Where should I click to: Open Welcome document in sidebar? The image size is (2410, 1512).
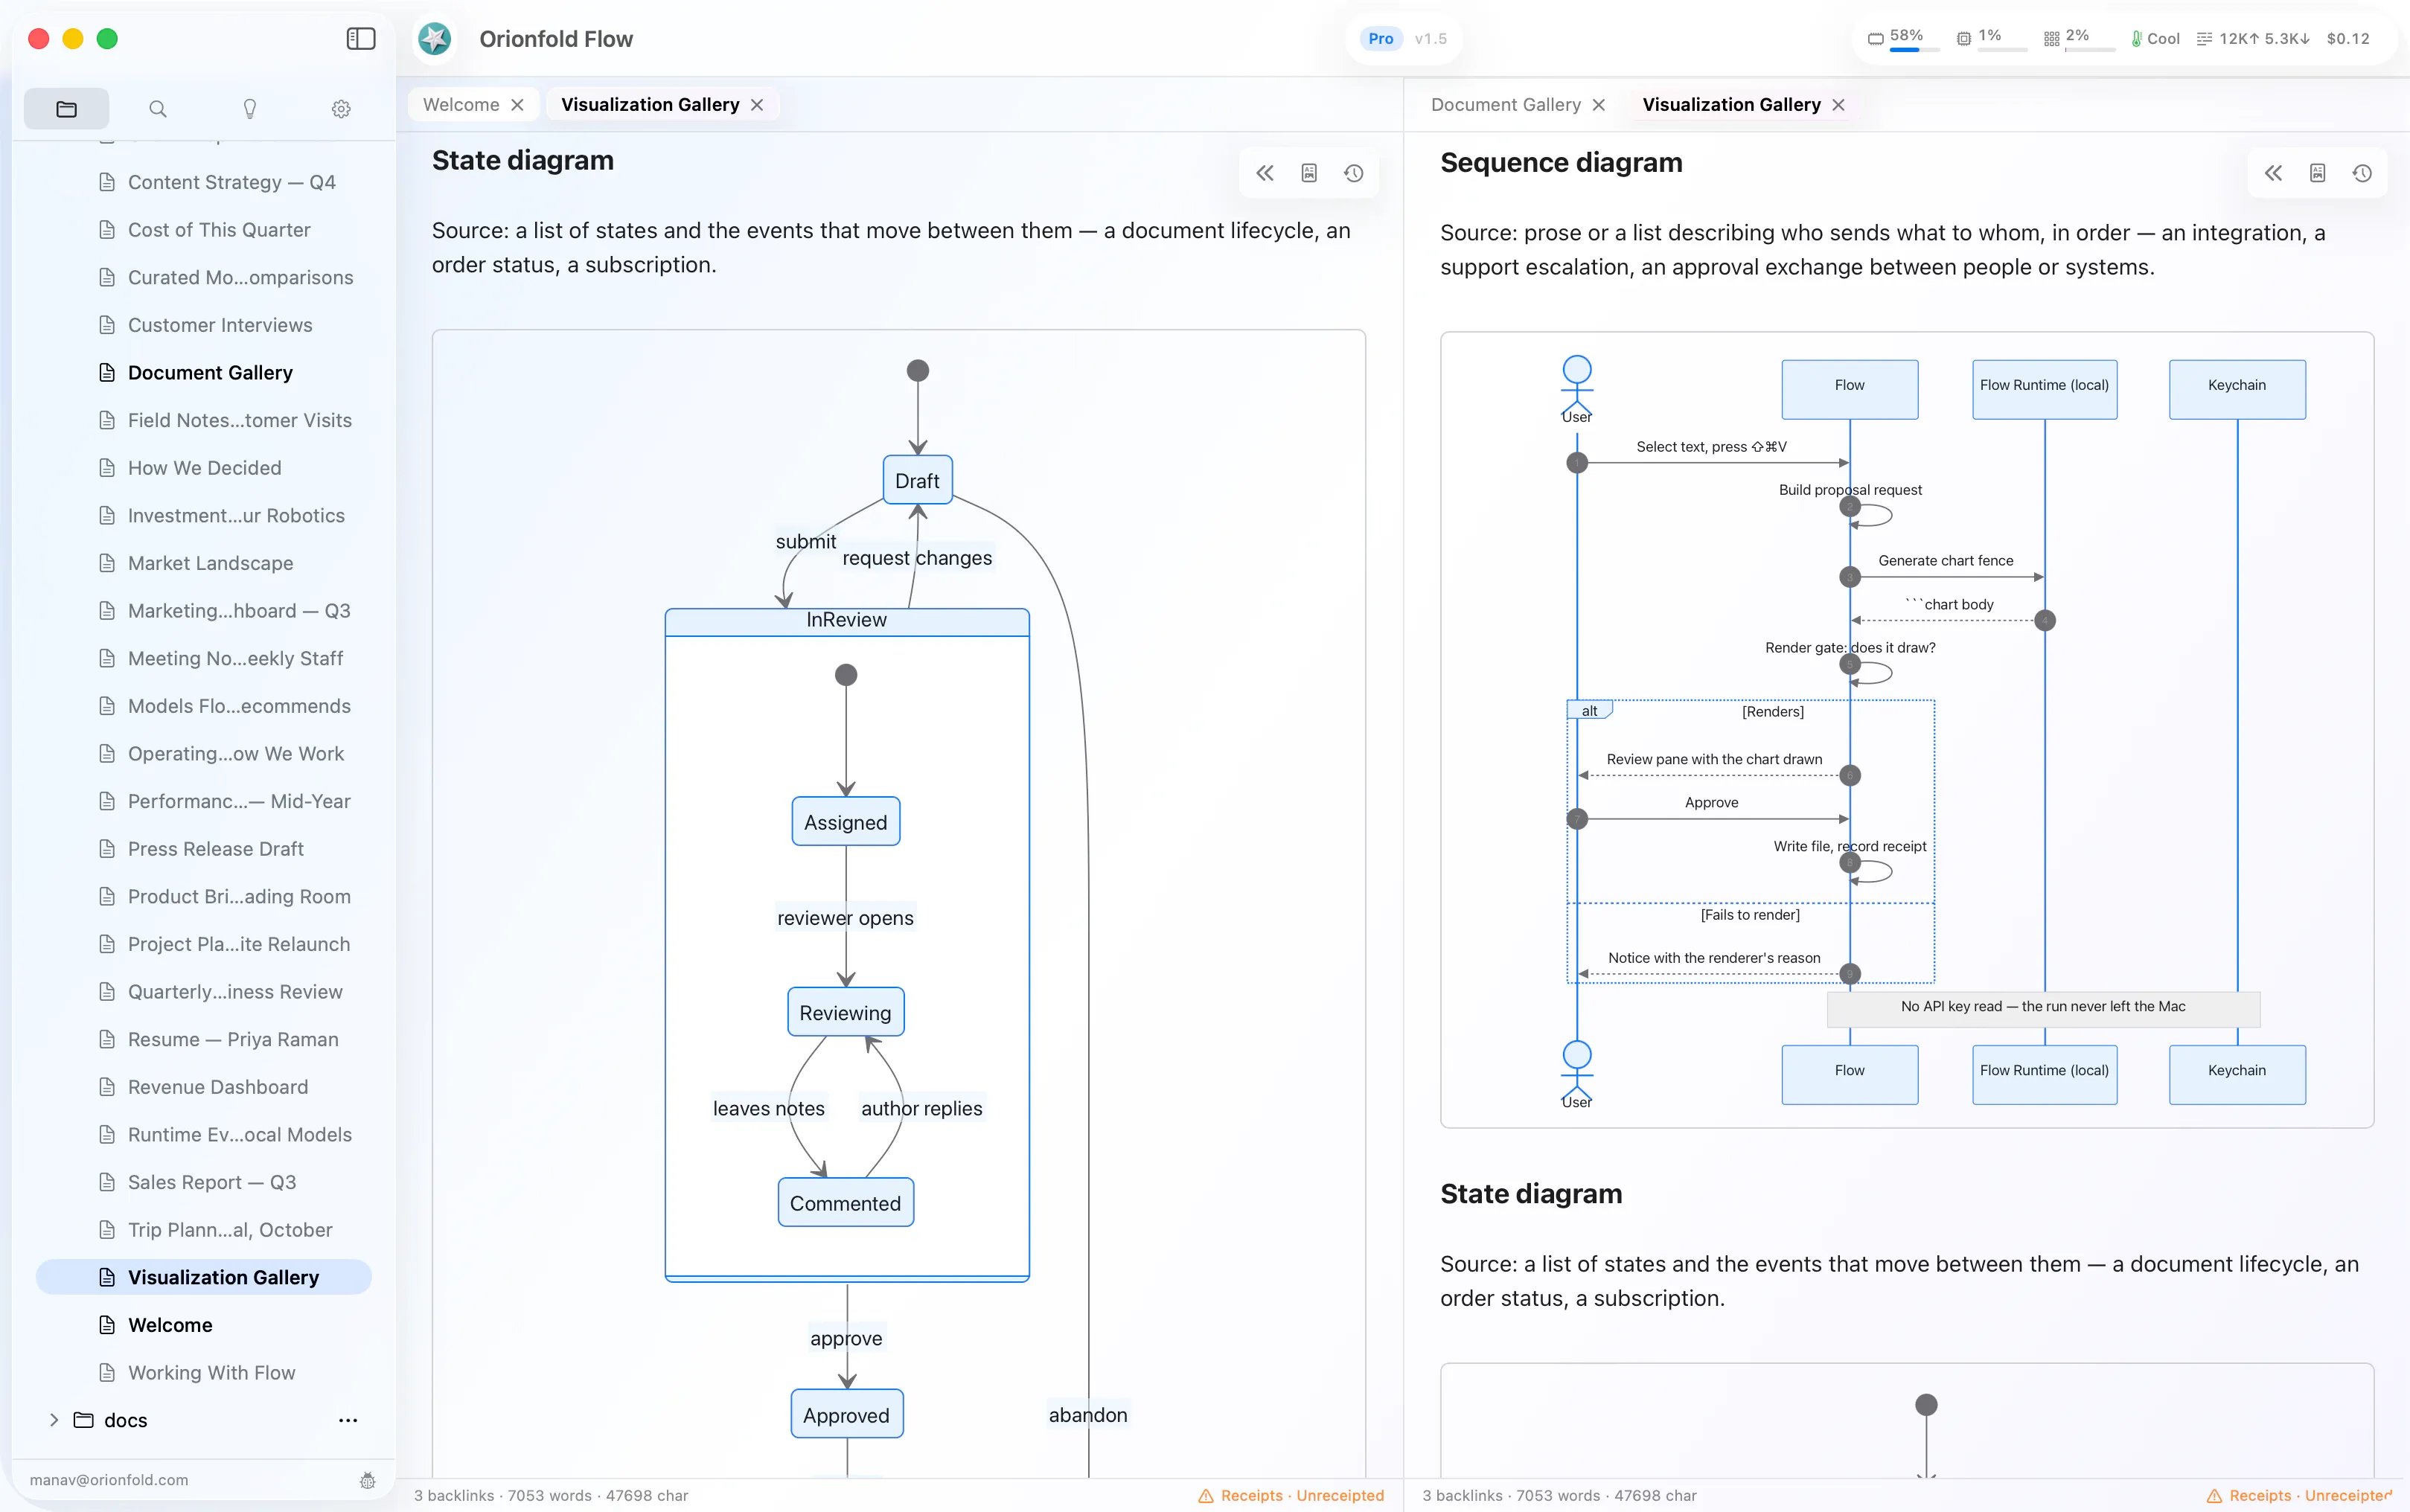tap(204, 1325)
